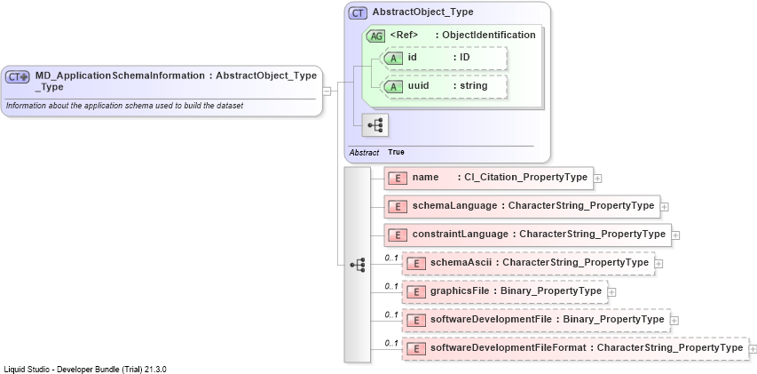
Task: Click the description 'Information about the application schema'
Action: pyautogui.click(x=124, y=106)
